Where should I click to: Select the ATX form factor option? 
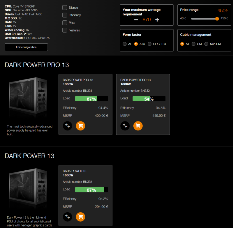coord(136,44)
